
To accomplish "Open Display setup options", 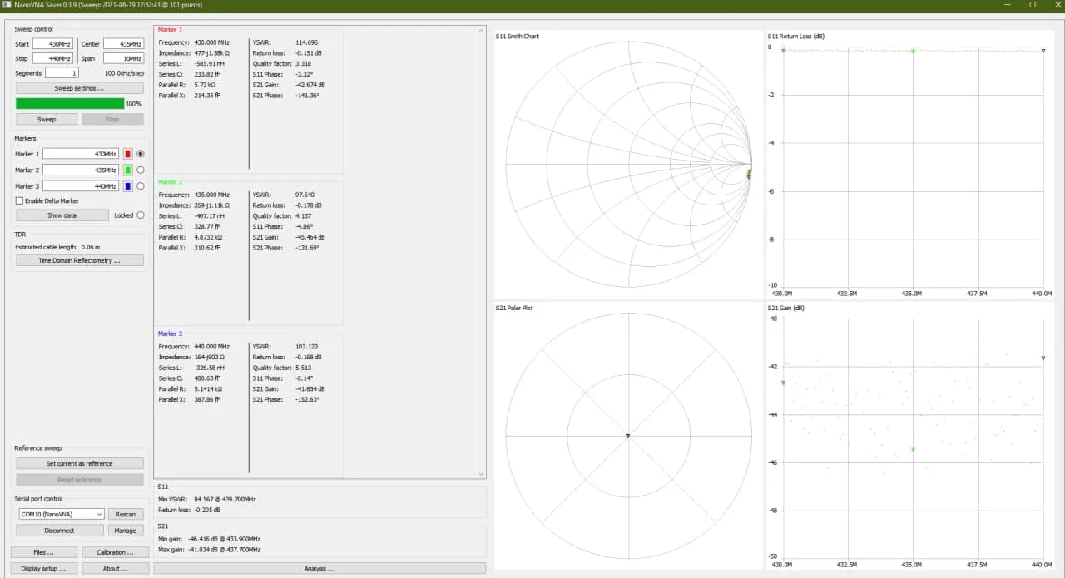I will click(44, 569).
